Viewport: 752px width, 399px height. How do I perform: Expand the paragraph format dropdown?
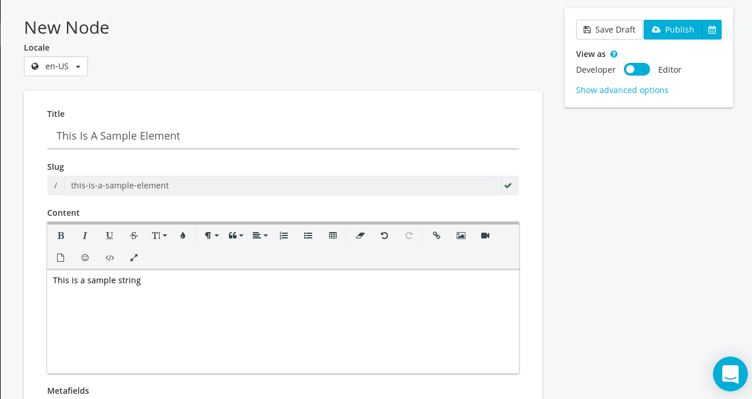211,236
